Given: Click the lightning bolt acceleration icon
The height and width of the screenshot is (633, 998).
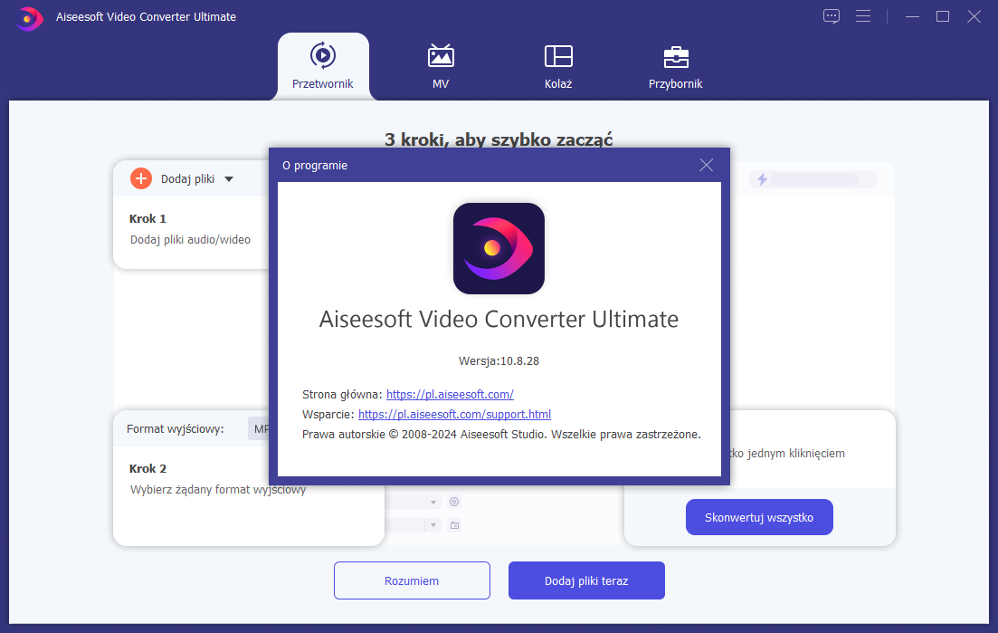Looking at the screenshot, I should tap(762, 179).
